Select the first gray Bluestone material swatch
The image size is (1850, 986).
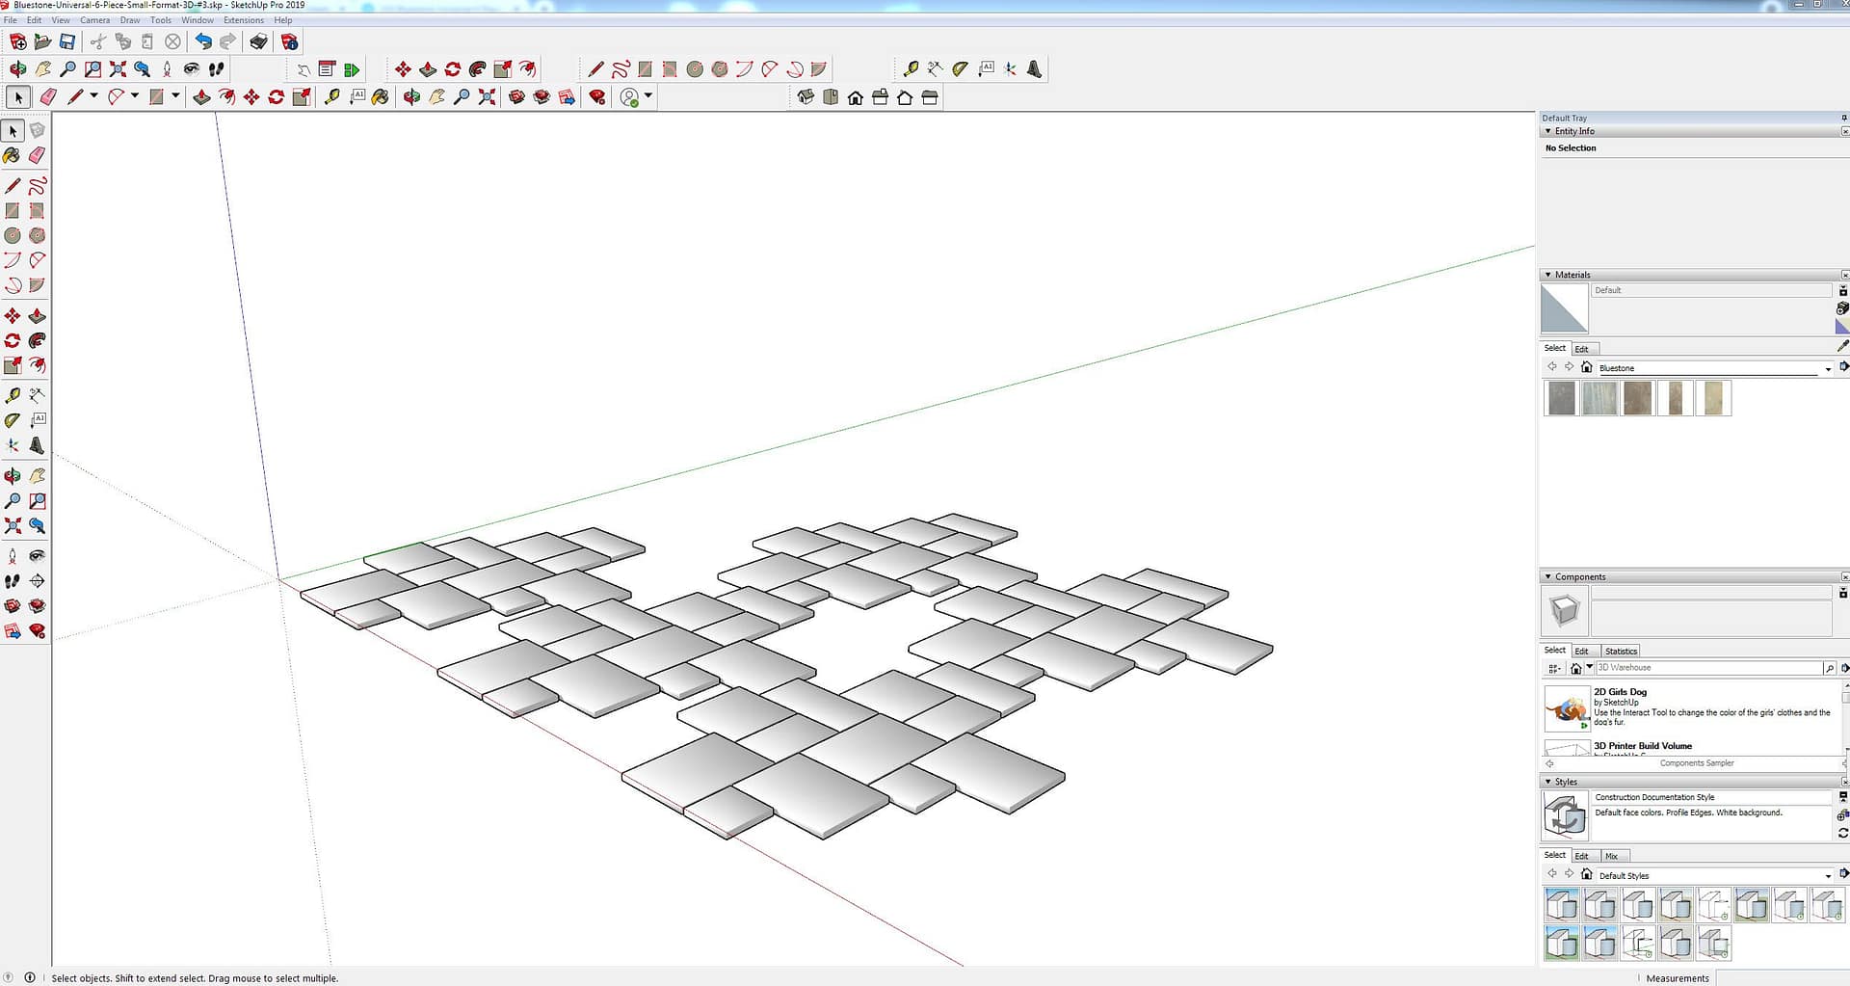pos(1561,398)
